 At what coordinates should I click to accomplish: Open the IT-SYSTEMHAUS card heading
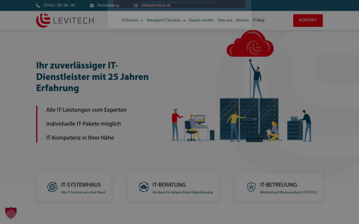81,185
